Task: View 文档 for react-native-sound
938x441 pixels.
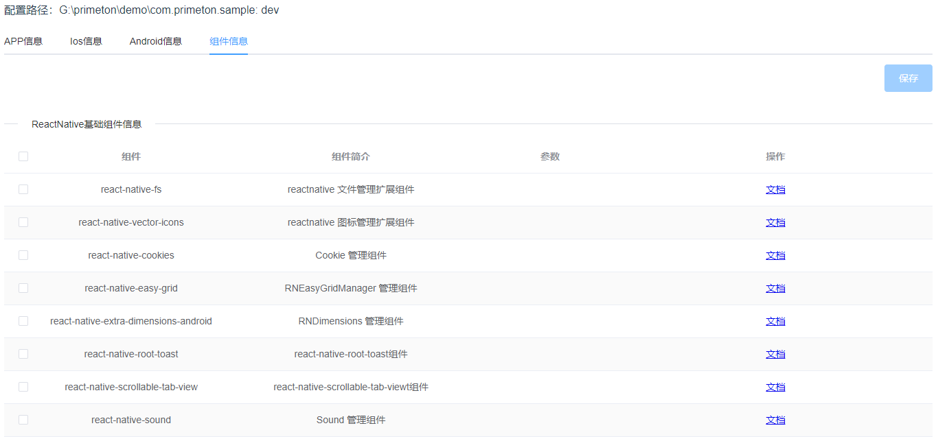Action: click(775, 420)
